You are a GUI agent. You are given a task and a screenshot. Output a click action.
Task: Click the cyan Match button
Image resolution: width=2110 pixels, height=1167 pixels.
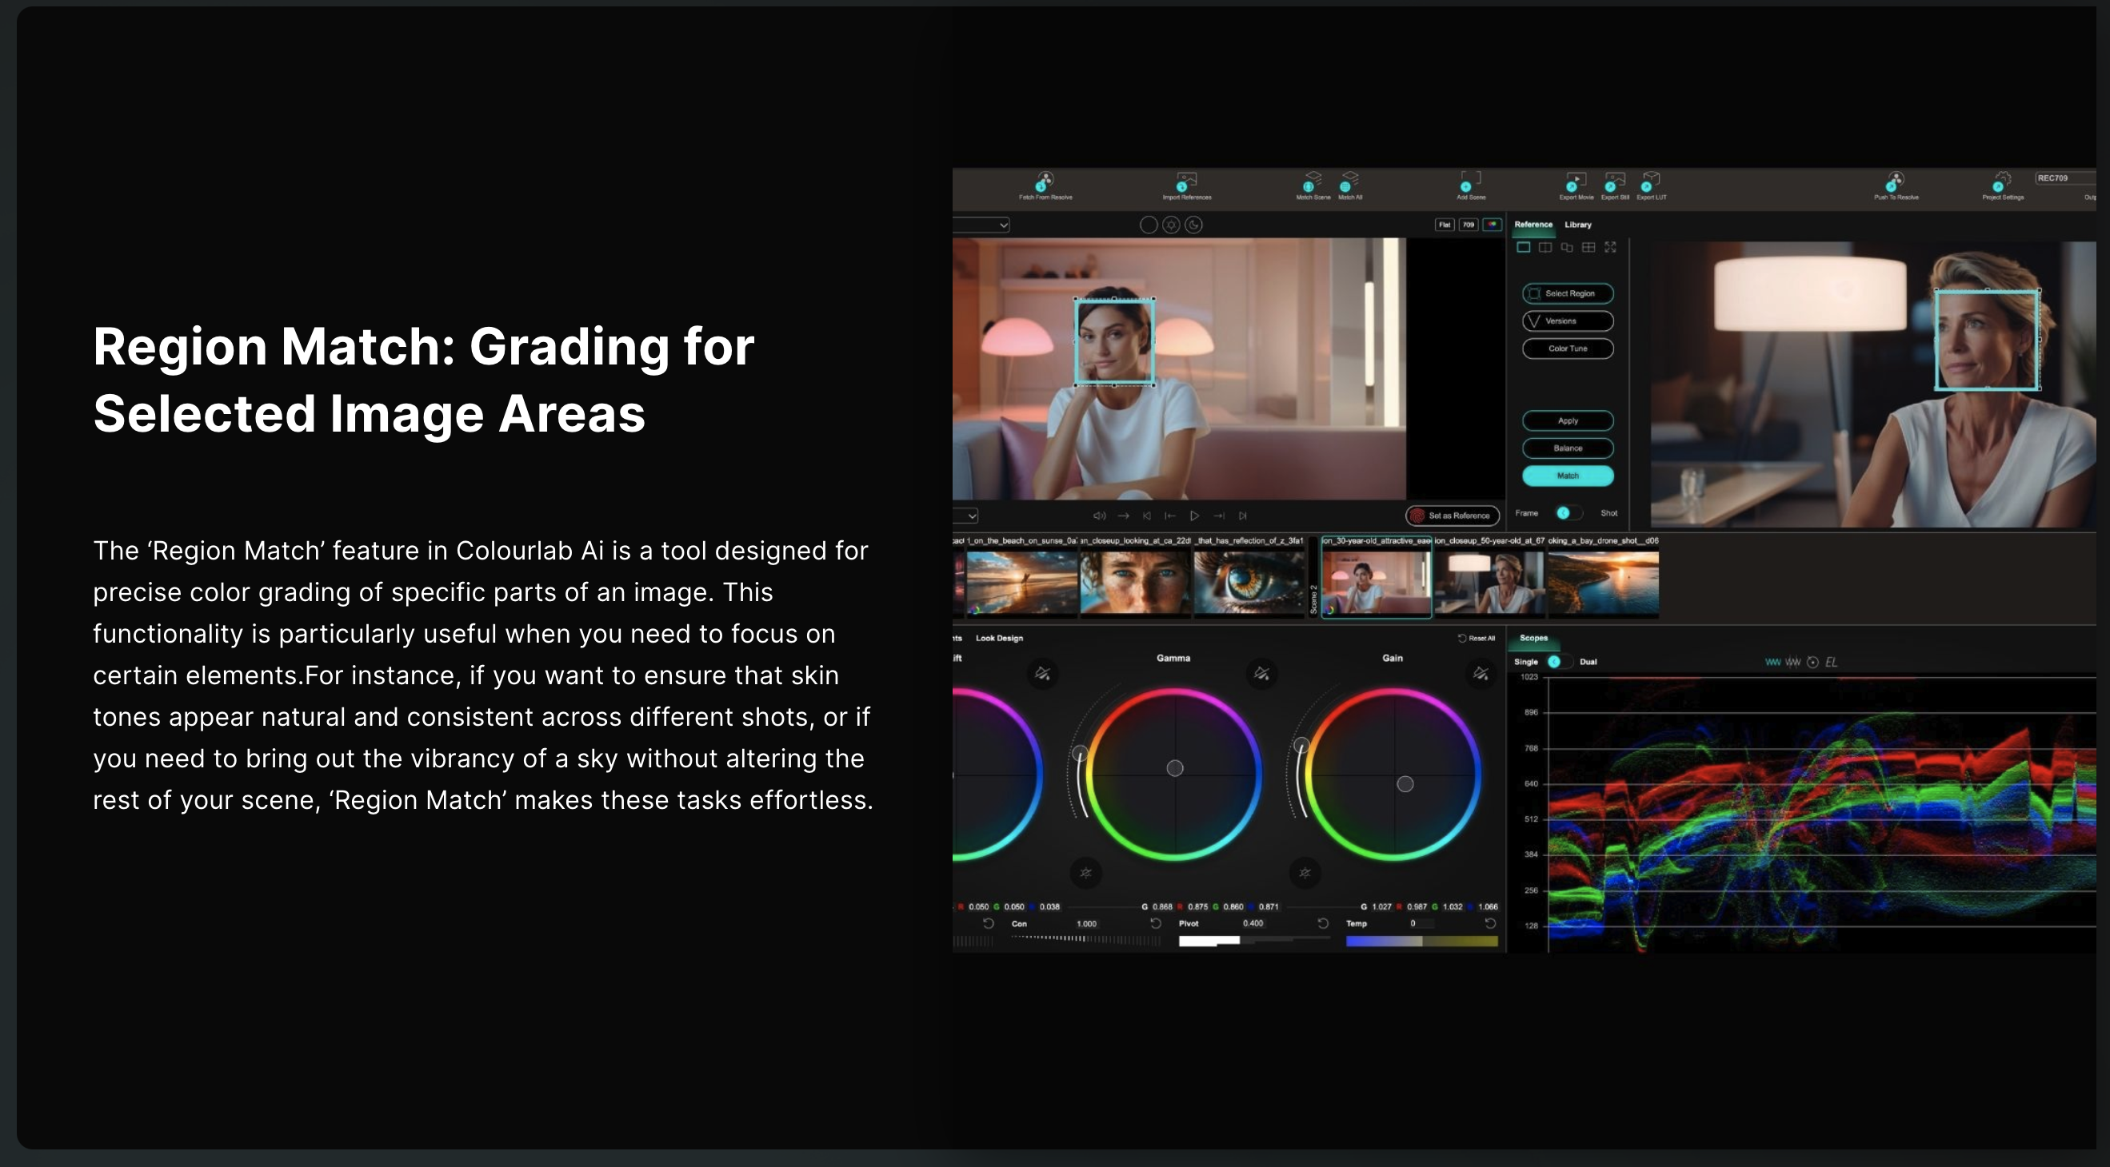point(1568,476)
